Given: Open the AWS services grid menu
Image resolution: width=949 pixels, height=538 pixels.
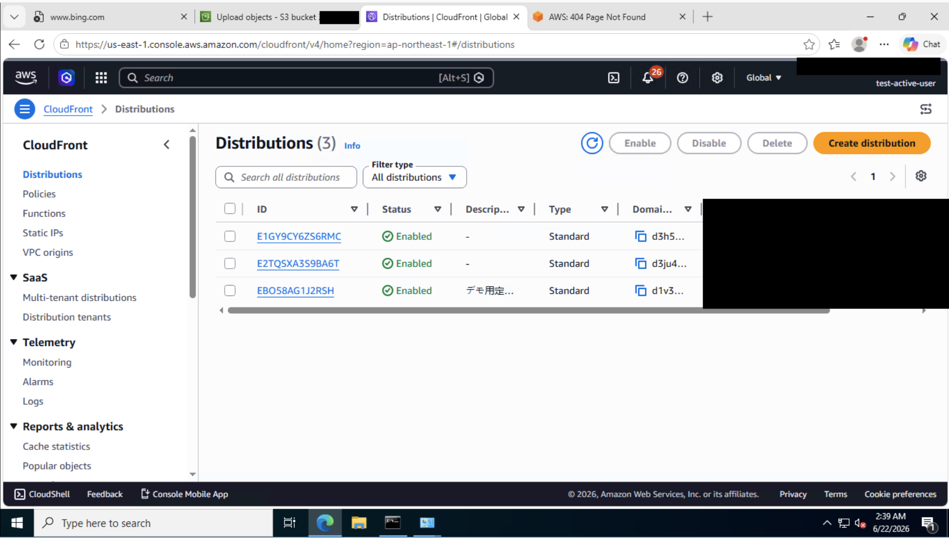Looking at the screenshot, I should click(x=101, y=78).
